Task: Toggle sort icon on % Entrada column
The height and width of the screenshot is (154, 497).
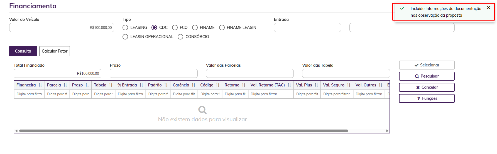Action: 141,85
